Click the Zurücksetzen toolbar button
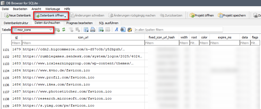 point(171,15)
